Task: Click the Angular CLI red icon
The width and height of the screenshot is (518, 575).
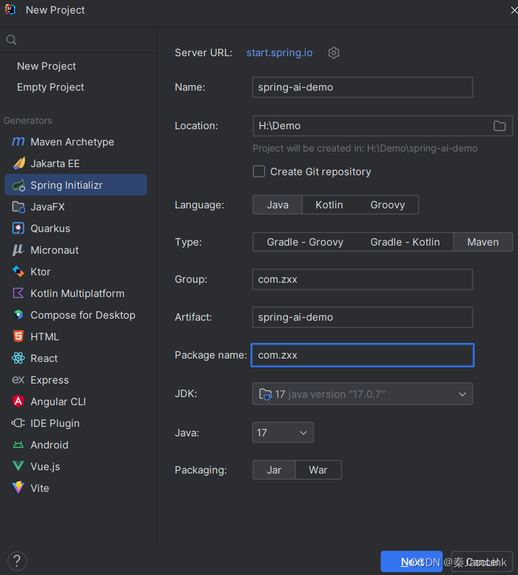Action: point(18,401)
